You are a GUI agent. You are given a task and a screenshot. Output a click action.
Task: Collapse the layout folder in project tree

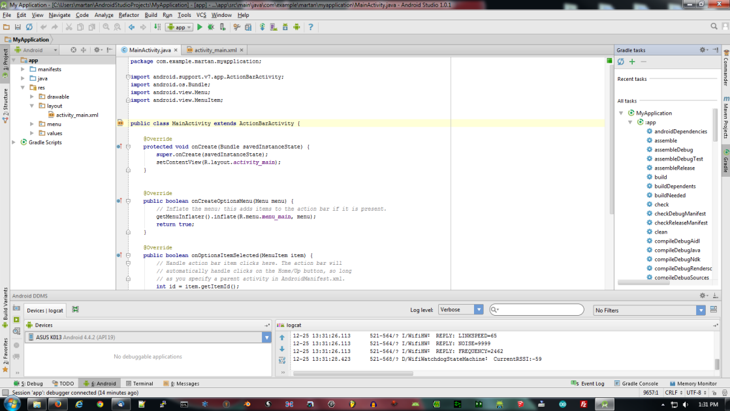tap(32, 106)
